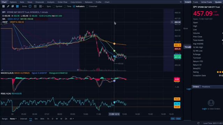
Task: Click the 11/30 12:13 time label
Action: coord(114,114)
